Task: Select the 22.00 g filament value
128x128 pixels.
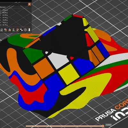Action: [5, 15]
